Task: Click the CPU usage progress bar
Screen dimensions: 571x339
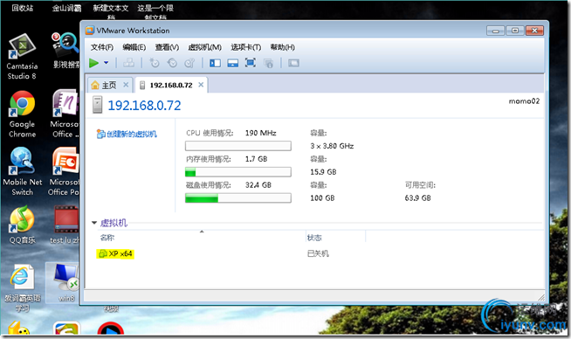Action: (x=238, y=146)
